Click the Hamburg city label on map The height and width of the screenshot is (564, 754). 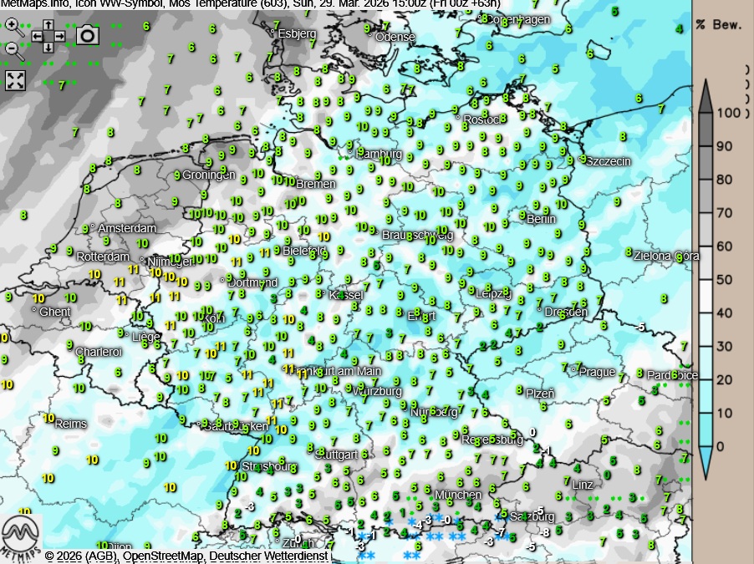(380, 154)
